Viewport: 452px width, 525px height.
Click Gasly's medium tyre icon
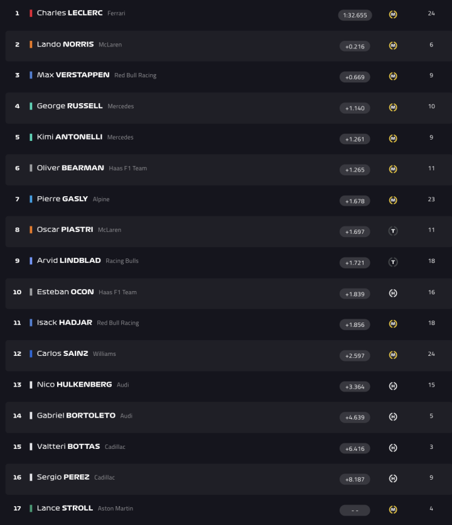pos(393,200)
